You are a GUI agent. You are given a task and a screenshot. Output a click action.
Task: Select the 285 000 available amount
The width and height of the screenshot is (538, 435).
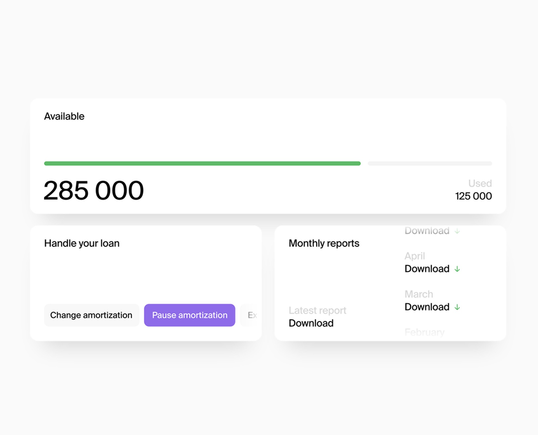94,191
